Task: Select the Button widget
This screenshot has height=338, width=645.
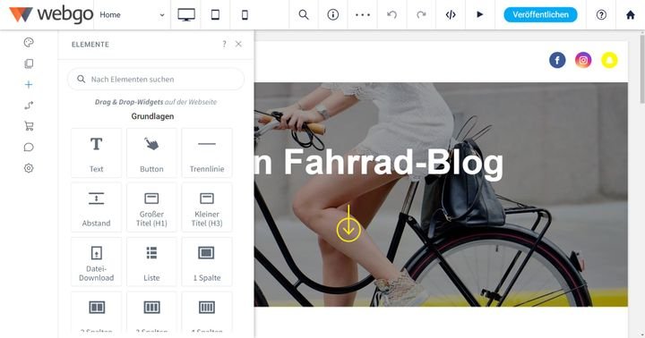Action: tap(151, 153)
